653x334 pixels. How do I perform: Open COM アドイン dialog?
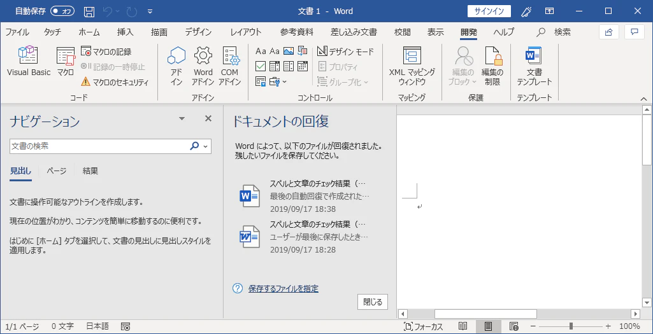point(229,66)
